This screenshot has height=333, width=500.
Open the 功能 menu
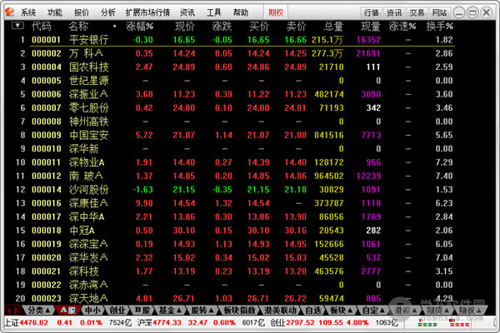coord(55,12)
